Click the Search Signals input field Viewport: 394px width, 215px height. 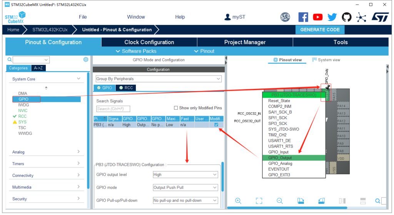click(x=113, y=109)
